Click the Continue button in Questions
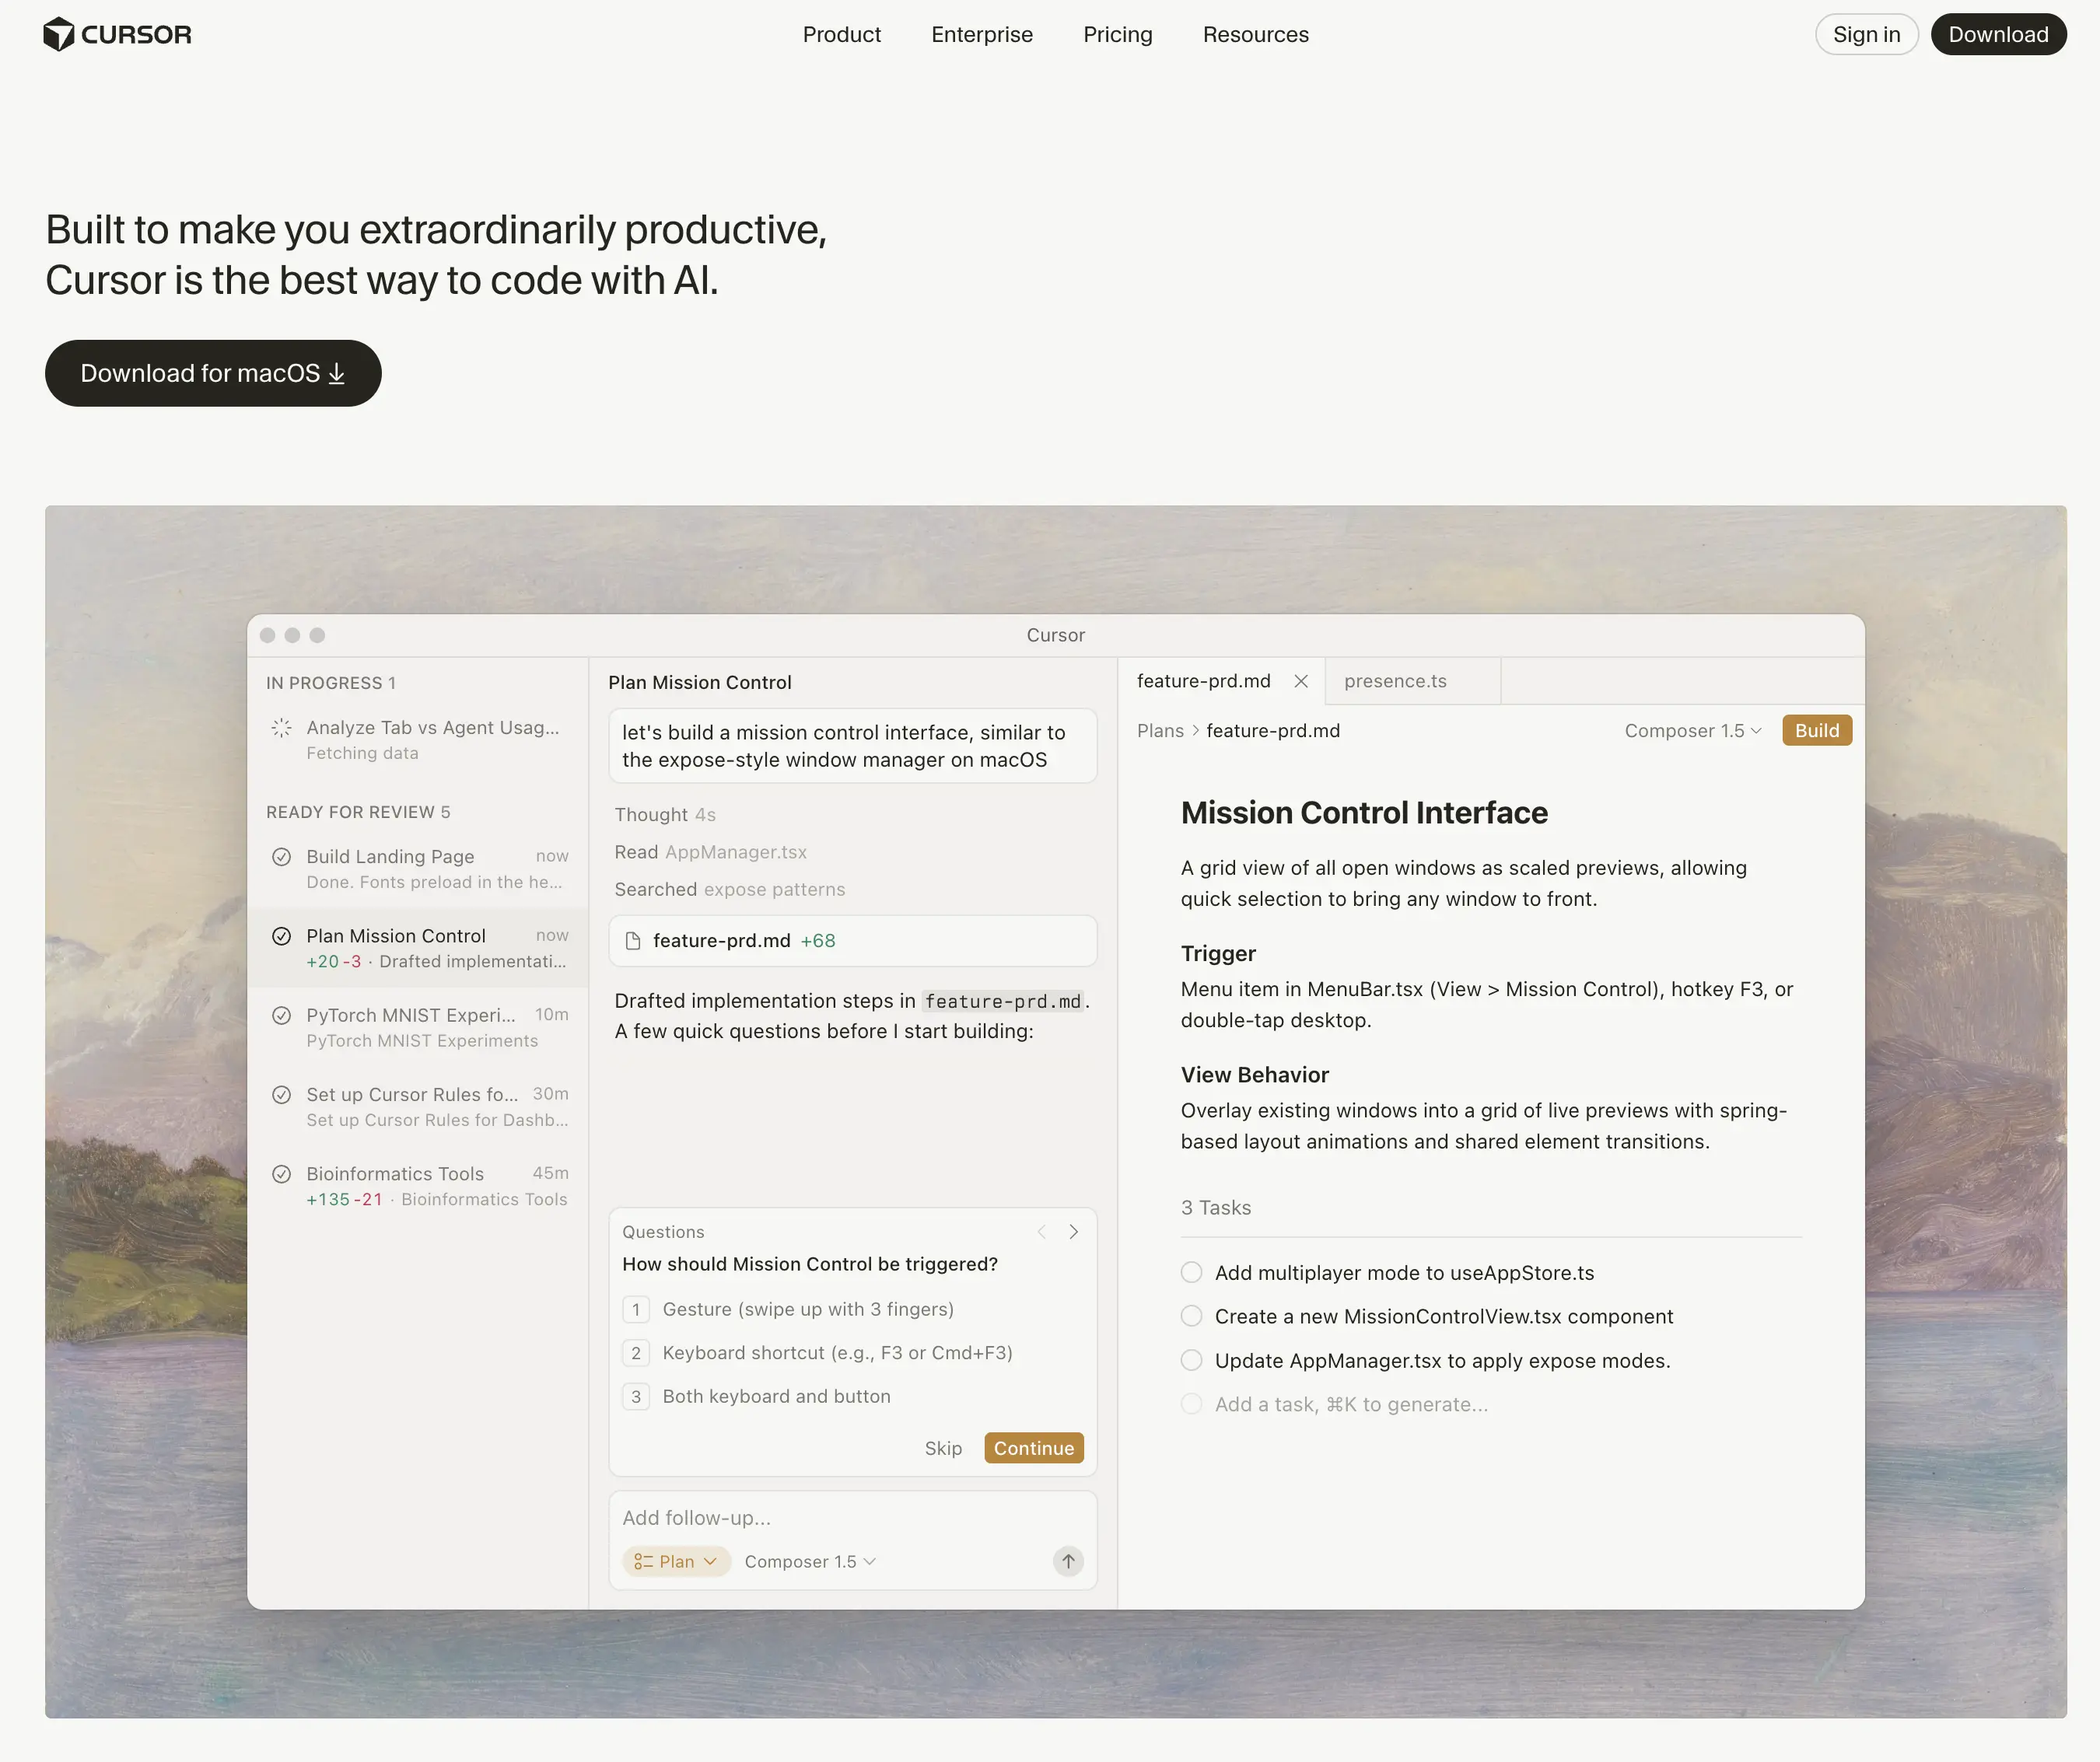Image resolution: width=2100 pixels, height=1762 pixels. tap(1033, 1448)
